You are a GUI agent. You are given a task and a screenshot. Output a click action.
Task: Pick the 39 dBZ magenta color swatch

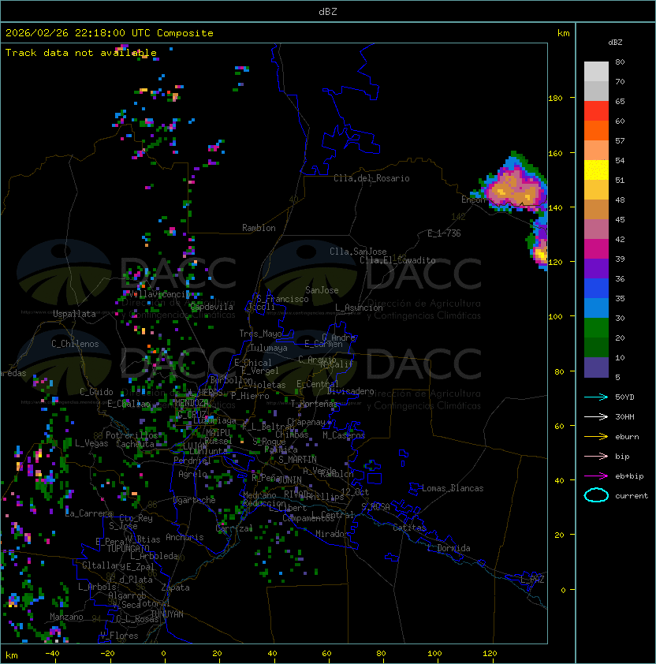[596, 249]
